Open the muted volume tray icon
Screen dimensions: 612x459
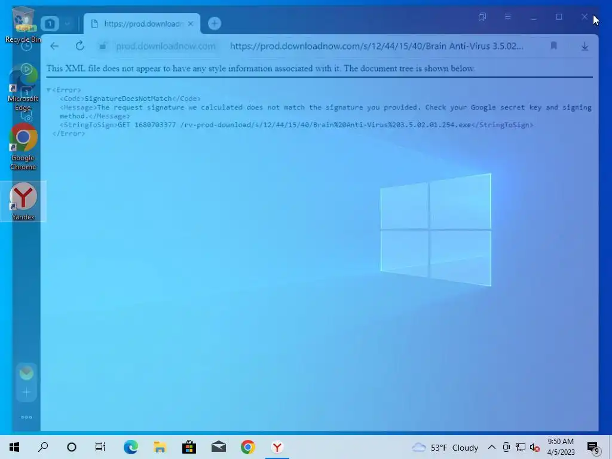(x=535, y=448)
